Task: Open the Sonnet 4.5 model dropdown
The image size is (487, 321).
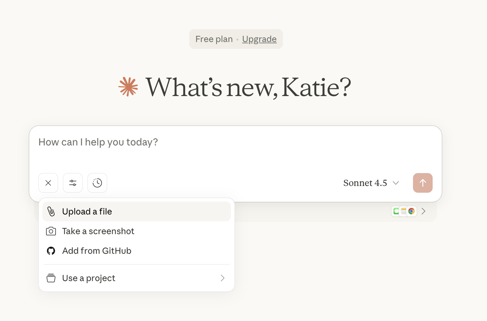Action: pos(371,183)
